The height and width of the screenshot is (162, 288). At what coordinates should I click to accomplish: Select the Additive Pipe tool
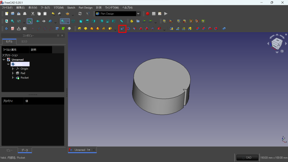(x=98, y=29)
